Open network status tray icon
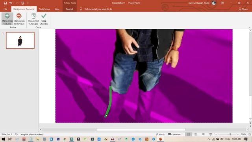The width and height of the screenshot is (252, 142). pos(213,139)
